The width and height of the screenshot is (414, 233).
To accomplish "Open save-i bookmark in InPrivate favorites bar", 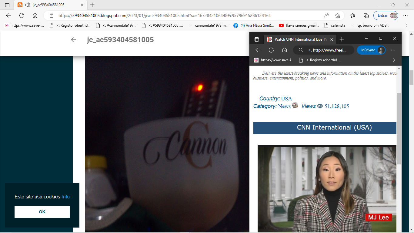I will pos(274,60).
